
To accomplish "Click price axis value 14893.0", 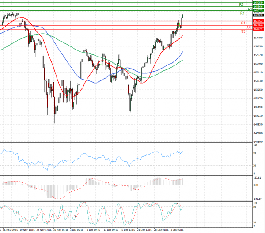I will [258, 124].
